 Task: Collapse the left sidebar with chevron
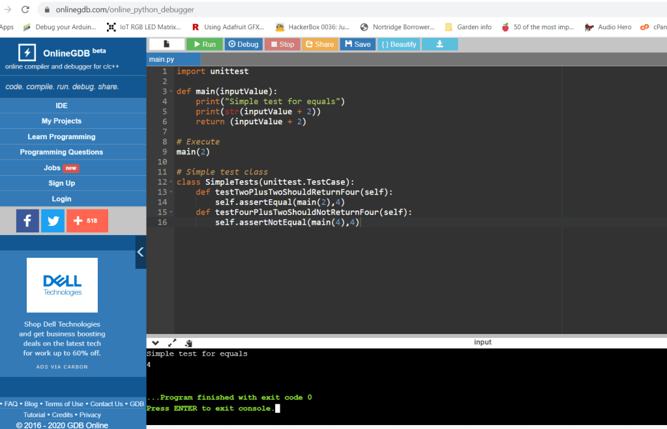pyautogui.click(x=140, y=252)
